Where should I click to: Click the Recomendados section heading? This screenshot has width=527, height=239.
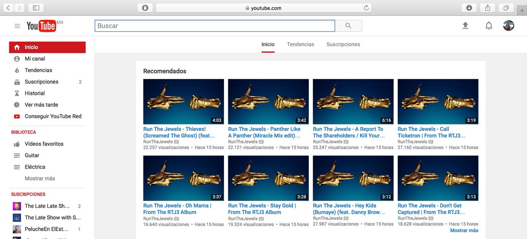tap(165, 71)
